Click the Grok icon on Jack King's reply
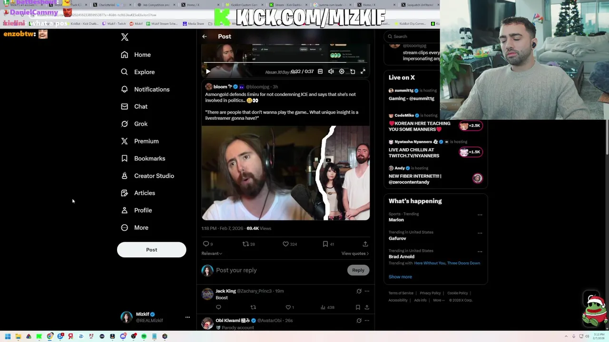Screen dimensions: 609x342 (359, 291)
